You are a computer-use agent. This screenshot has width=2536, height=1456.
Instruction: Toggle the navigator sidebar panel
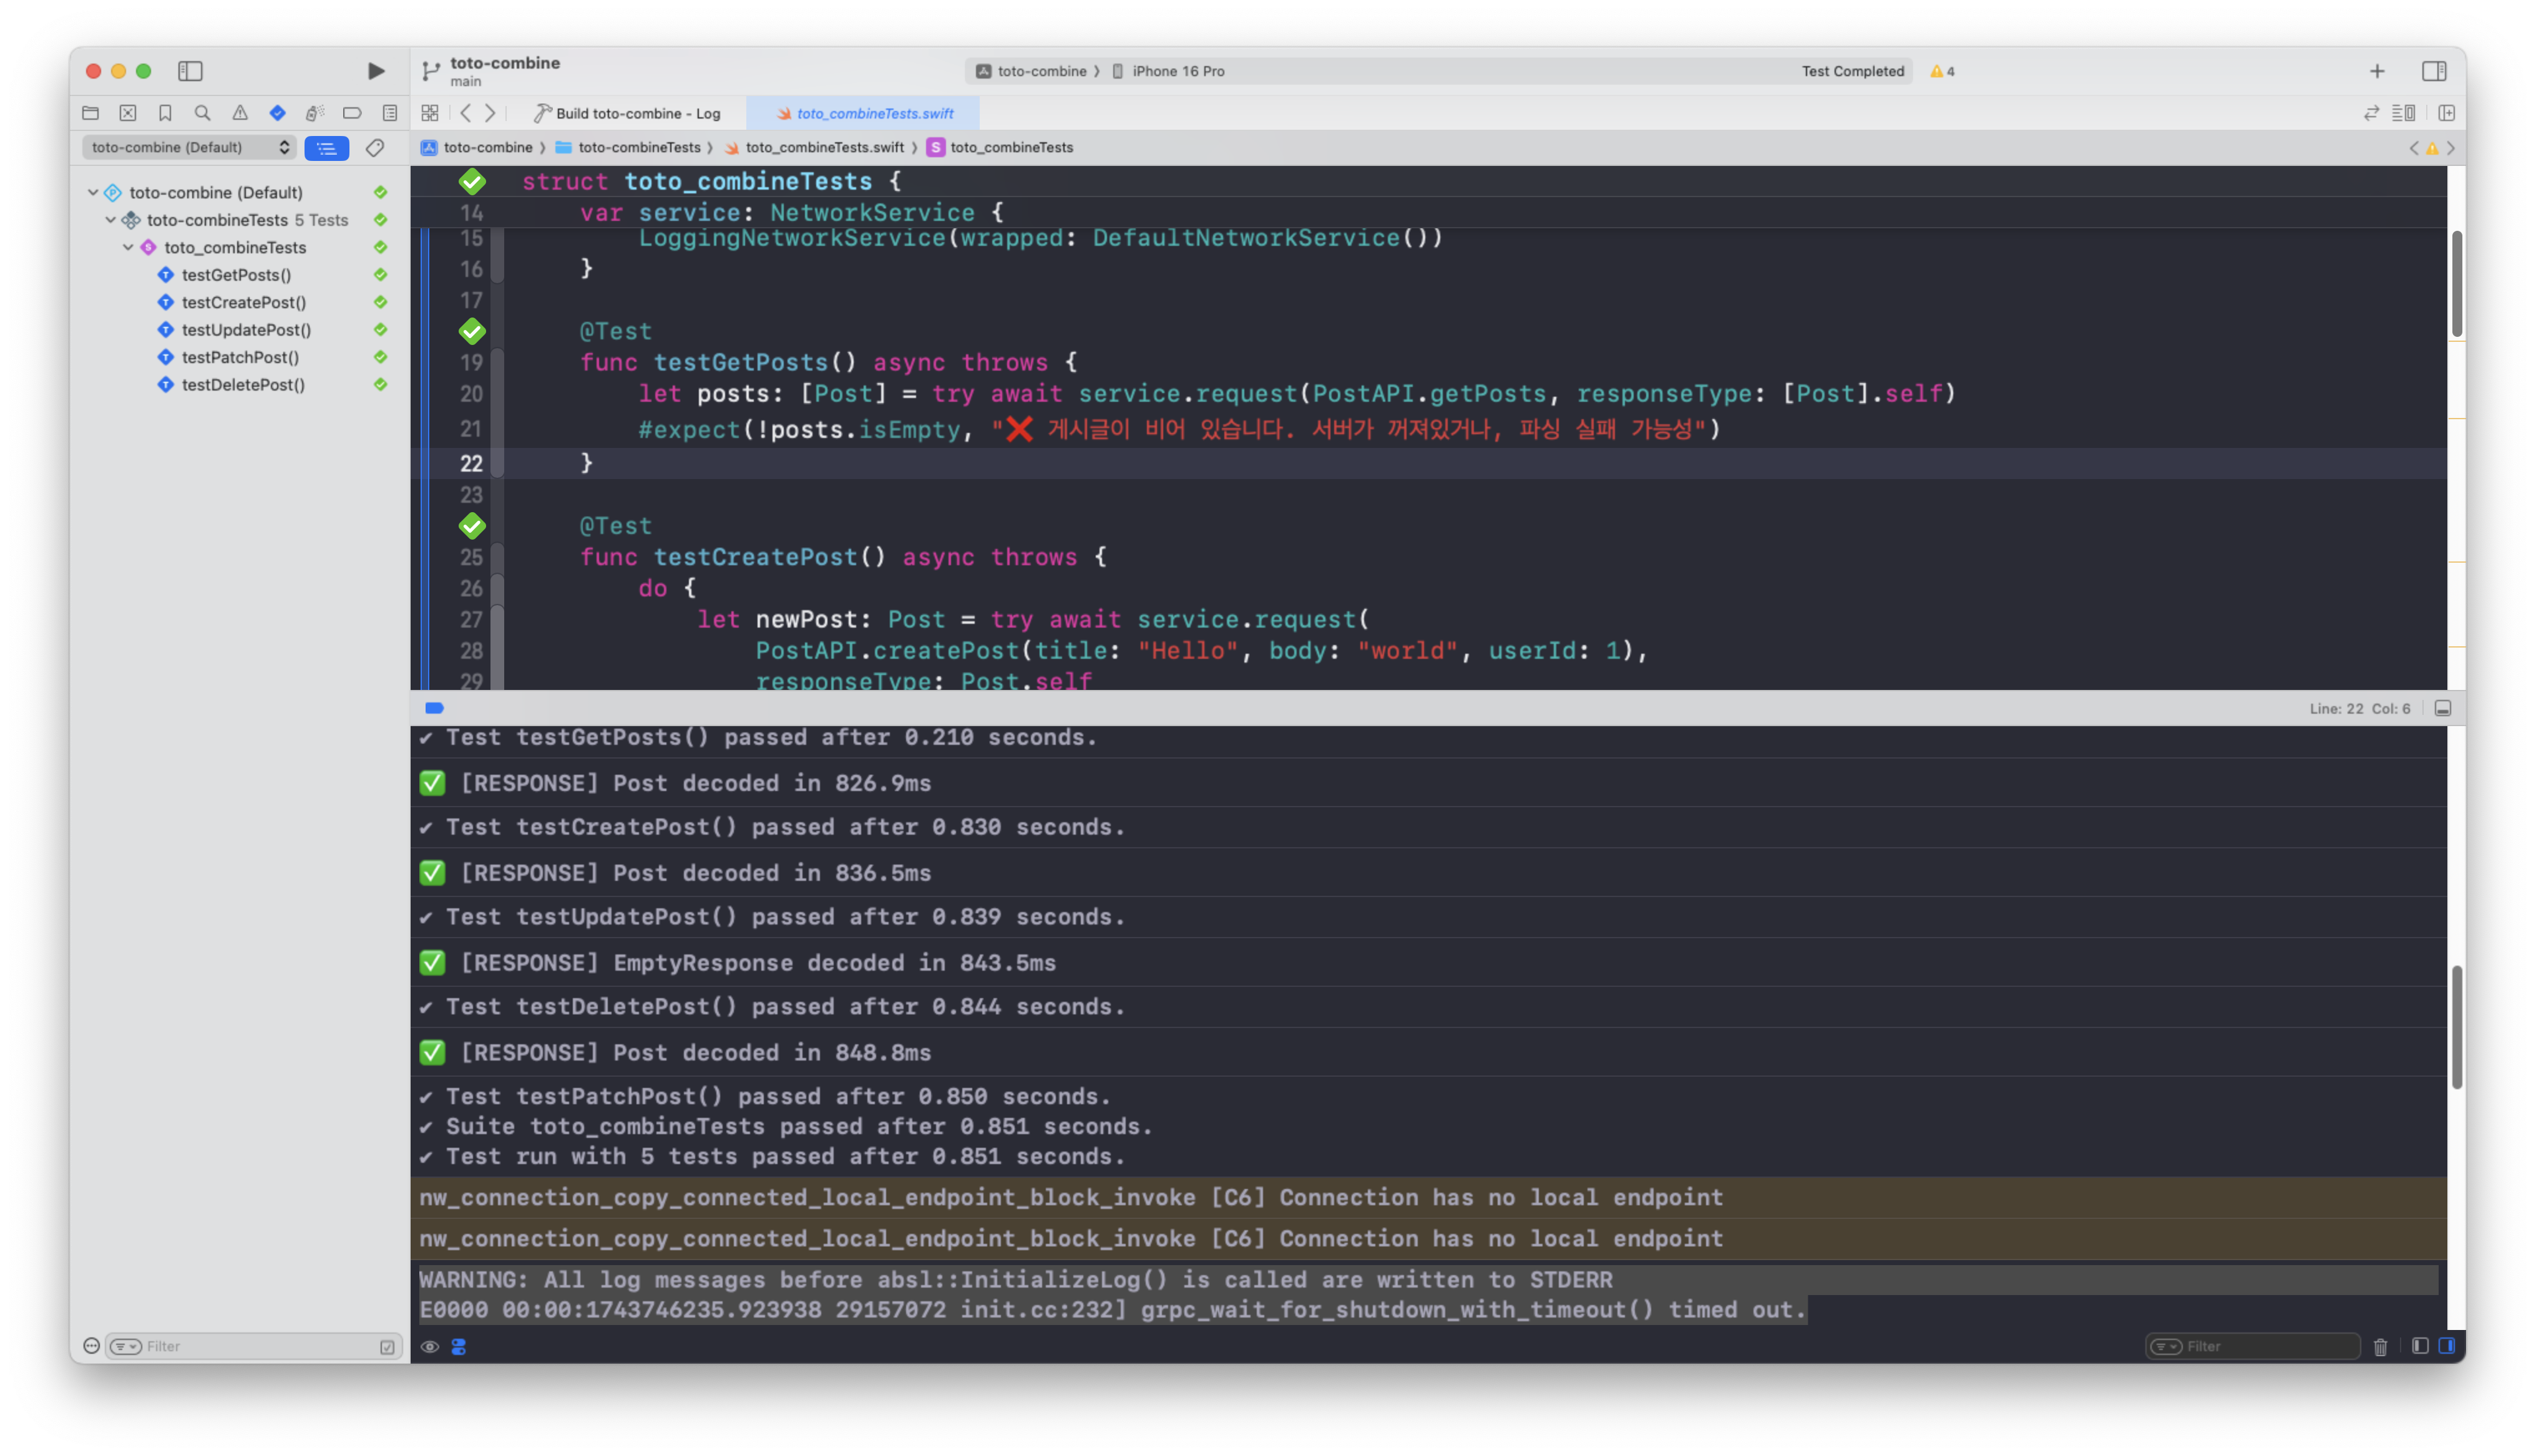coord(190,71)
